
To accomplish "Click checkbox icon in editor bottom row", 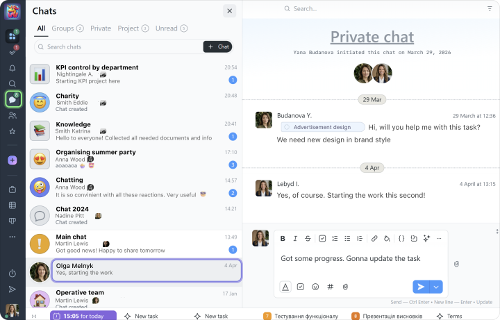I will [301, 287].
